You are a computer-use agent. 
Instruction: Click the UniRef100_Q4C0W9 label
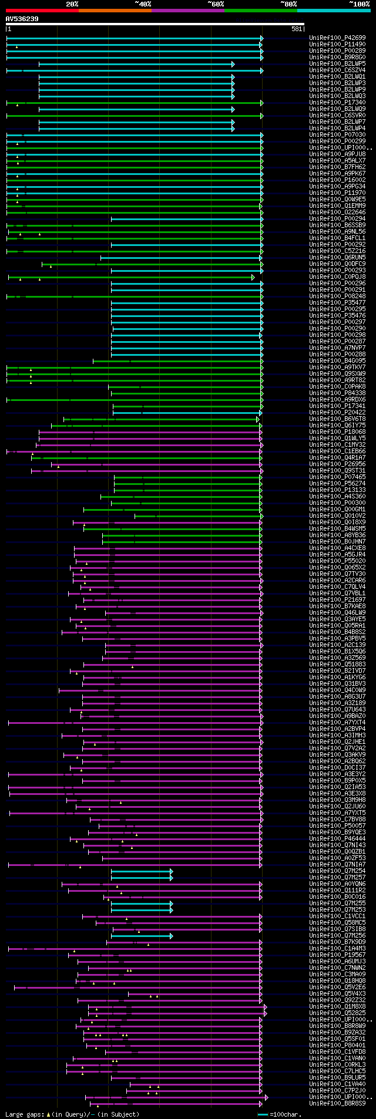[337, 690]
